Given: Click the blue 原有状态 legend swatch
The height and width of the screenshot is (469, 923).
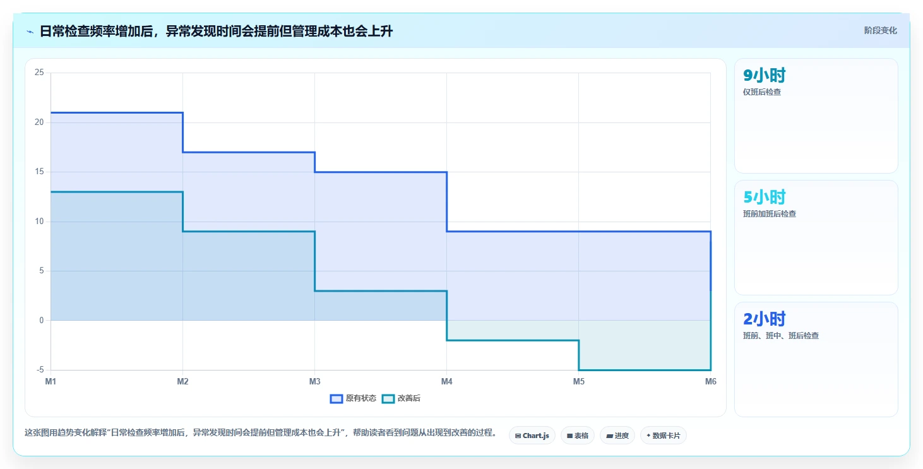Looking at the screenshot, I should pyautogui.click(x=336, y=398).
